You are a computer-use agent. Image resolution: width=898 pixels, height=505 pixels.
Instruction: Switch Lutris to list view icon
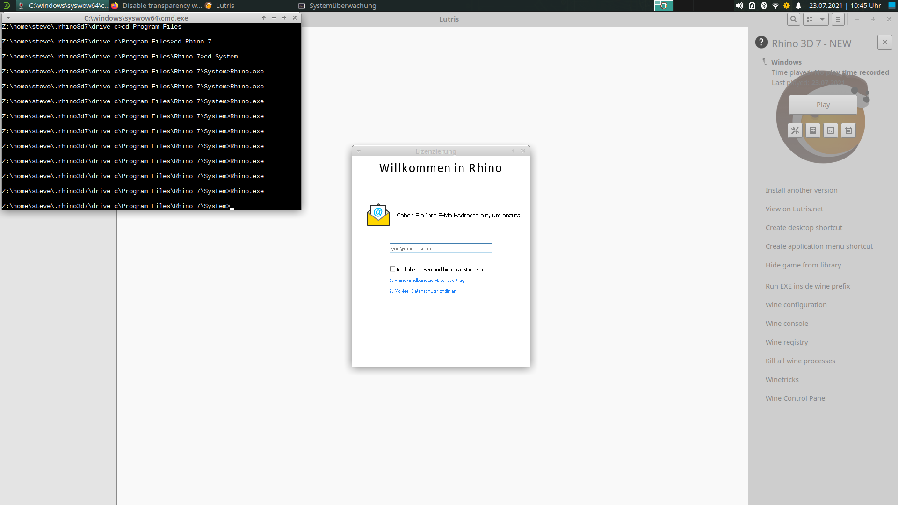[x=810, y=19]
